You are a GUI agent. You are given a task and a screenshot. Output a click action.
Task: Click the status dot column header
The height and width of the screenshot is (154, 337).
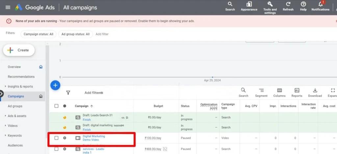[65, 106]
